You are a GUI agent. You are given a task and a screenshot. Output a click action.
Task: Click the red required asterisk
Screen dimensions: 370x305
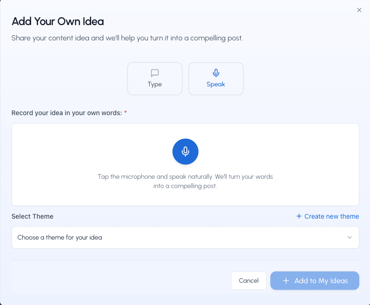126,112
